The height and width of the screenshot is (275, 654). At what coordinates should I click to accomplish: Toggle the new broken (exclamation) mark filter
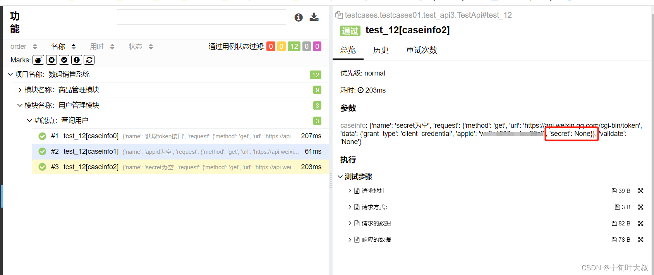[x=77, y=60]
